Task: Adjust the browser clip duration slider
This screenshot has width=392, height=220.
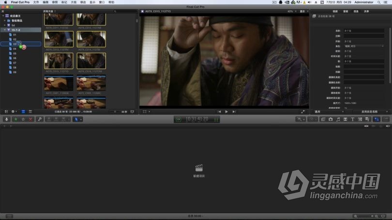Action: click(x=115, y=112)
